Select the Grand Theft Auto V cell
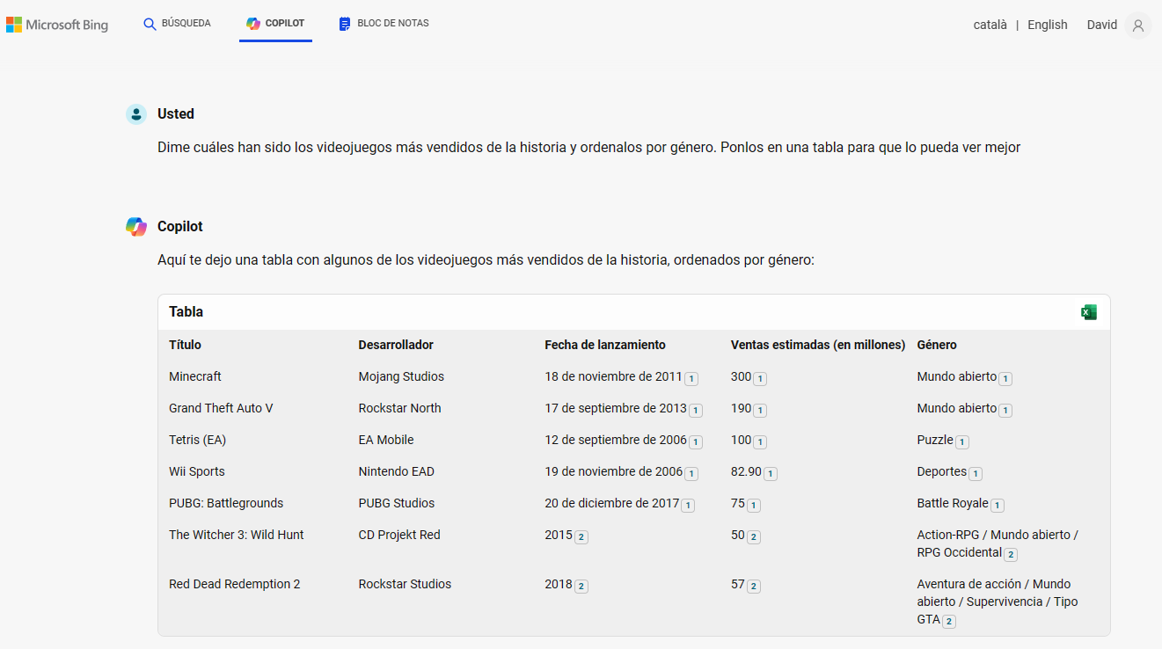This screenshot has height=649, width=1162. [x=221, y=408]
